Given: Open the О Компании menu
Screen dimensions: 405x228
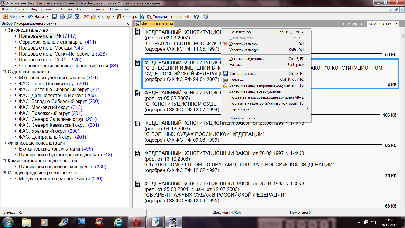Looking at the screenshot, I should point(118,9).
